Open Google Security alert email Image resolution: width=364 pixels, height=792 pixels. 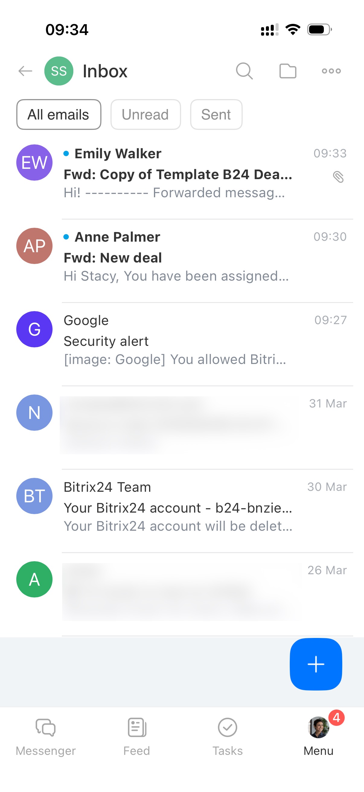click(x=178, y=341)
